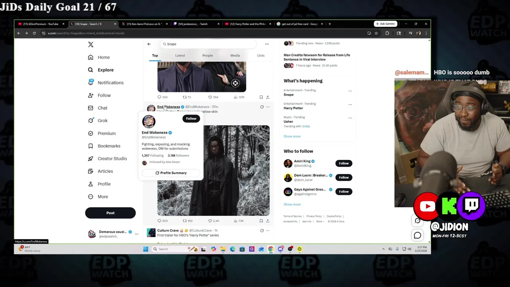Open Notifications in sidebar
Viewport: 510px width, 287px height.
[x=106, y=83]
